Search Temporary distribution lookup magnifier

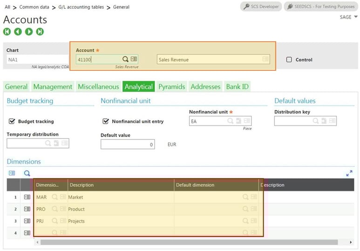click(x=48, y=143)
